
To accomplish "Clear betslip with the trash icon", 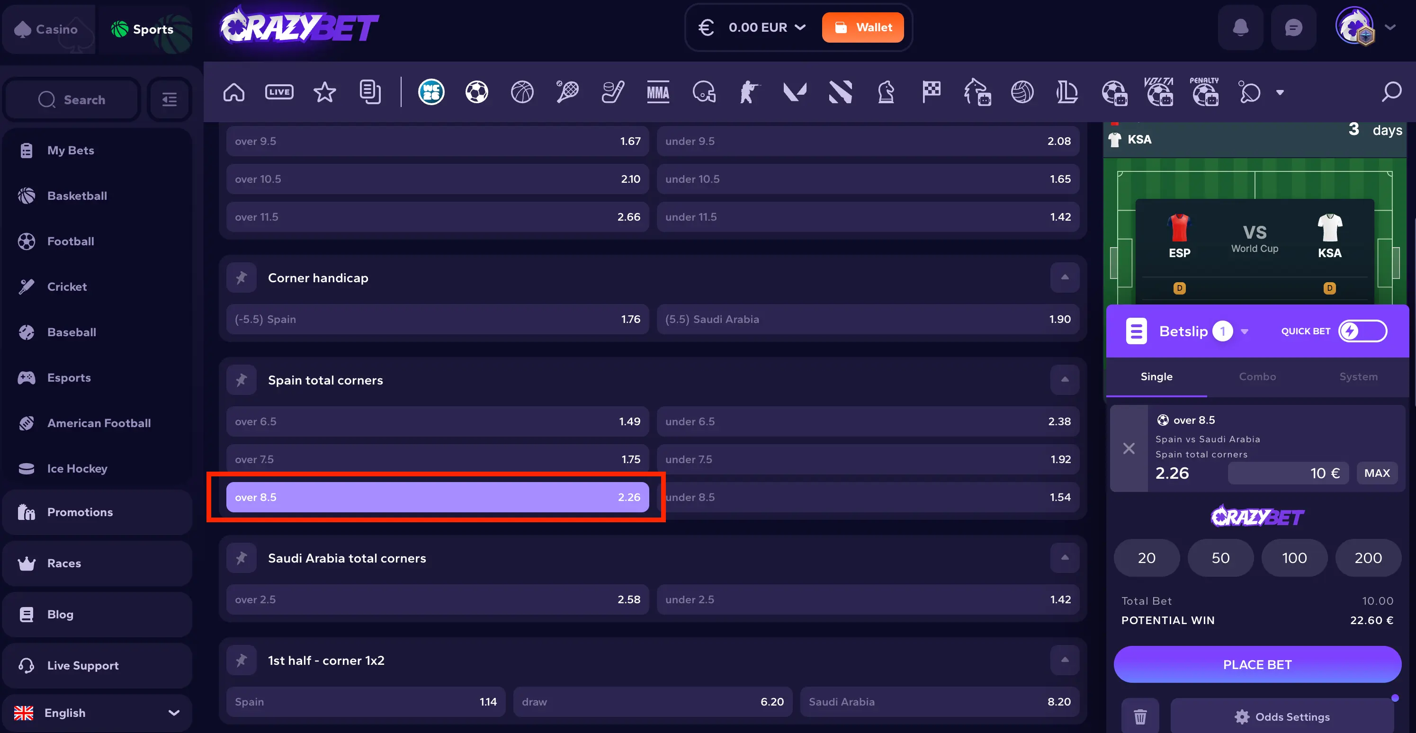I will pyautogui.click(x=1140, y=716).
